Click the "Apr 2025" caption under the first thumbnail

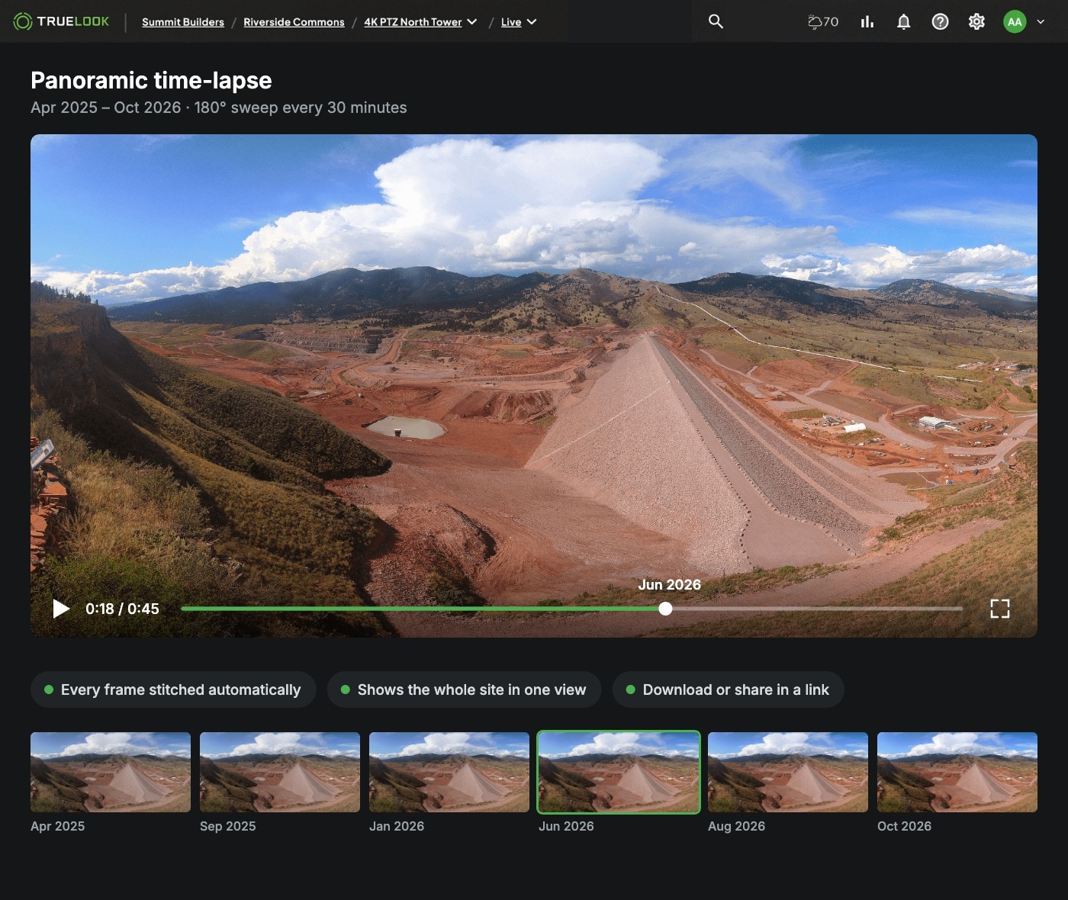coord(57,826)
